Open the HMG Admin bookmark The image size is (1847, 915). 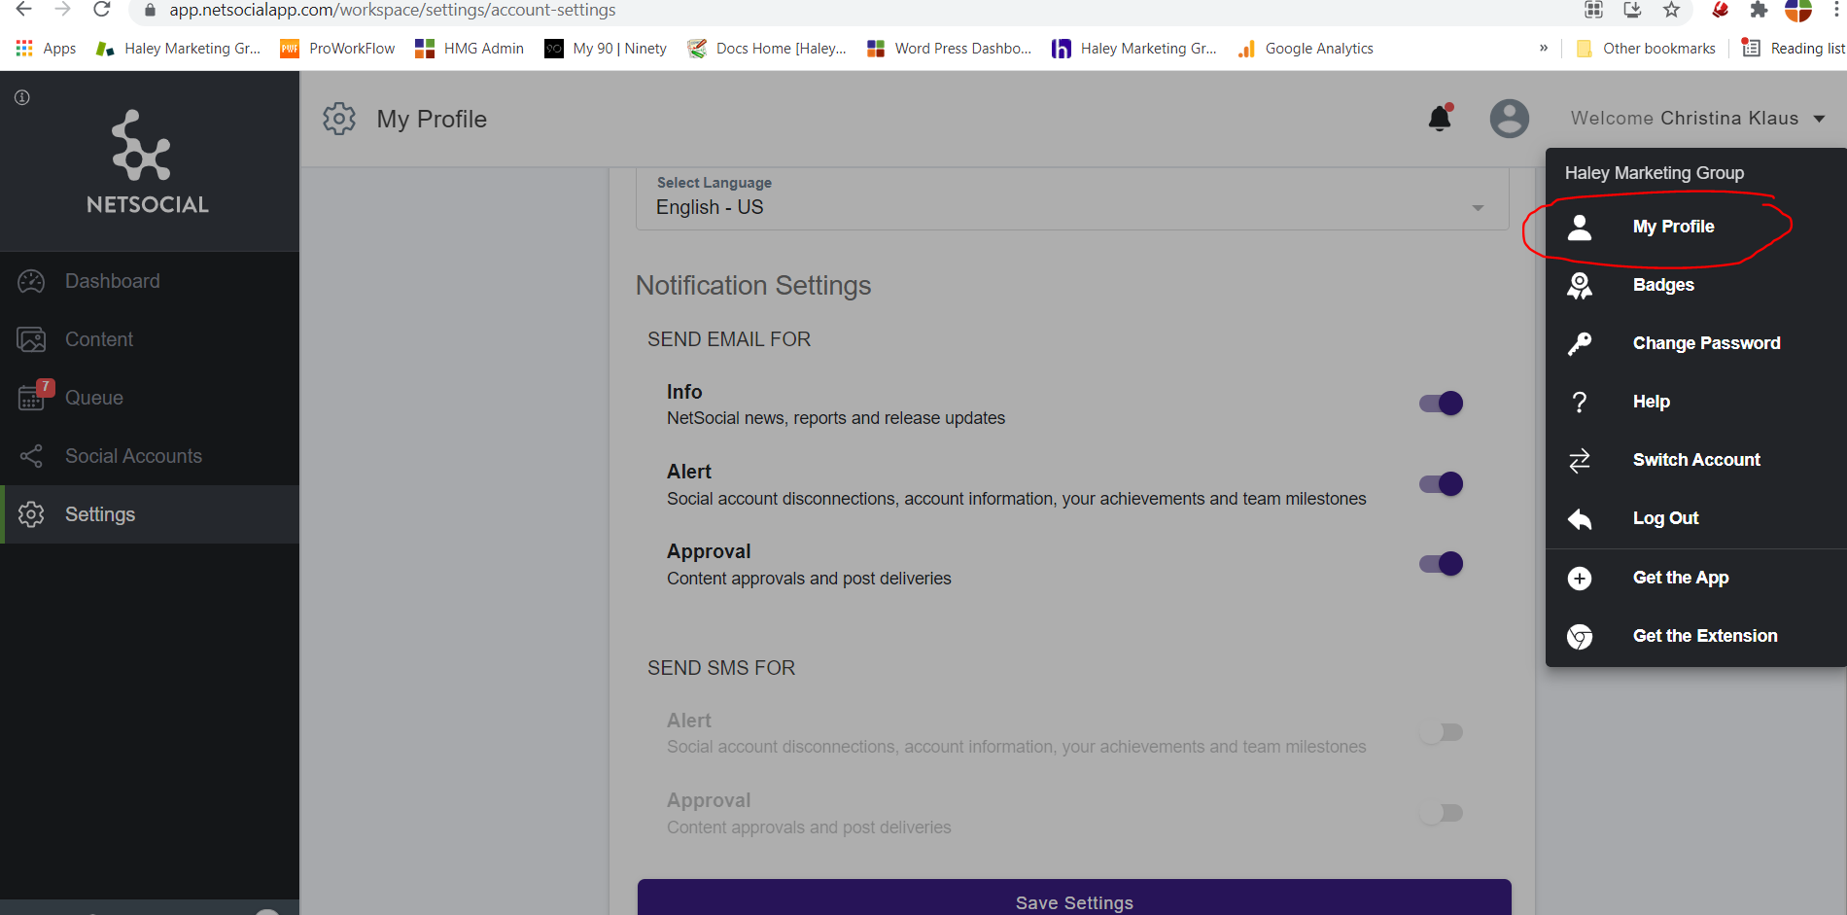pos(469,49)
